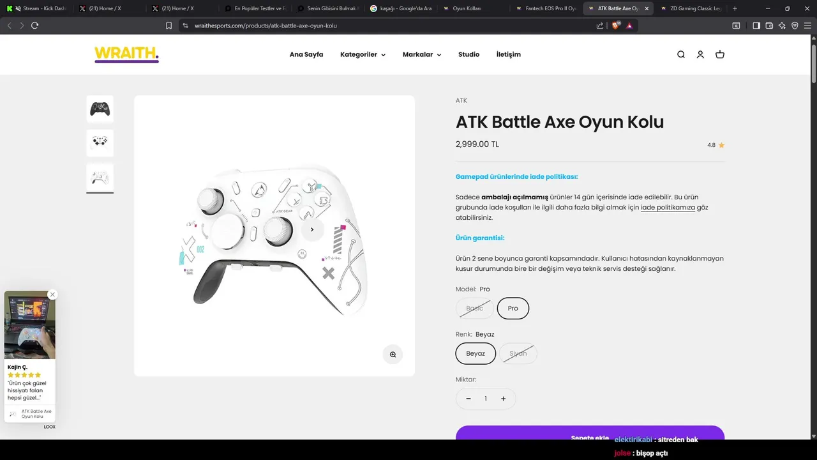This screenshot has width=817, height=460.
Task: Switch to the Oyun Kolları tab
Action: [x=473, y=8]
